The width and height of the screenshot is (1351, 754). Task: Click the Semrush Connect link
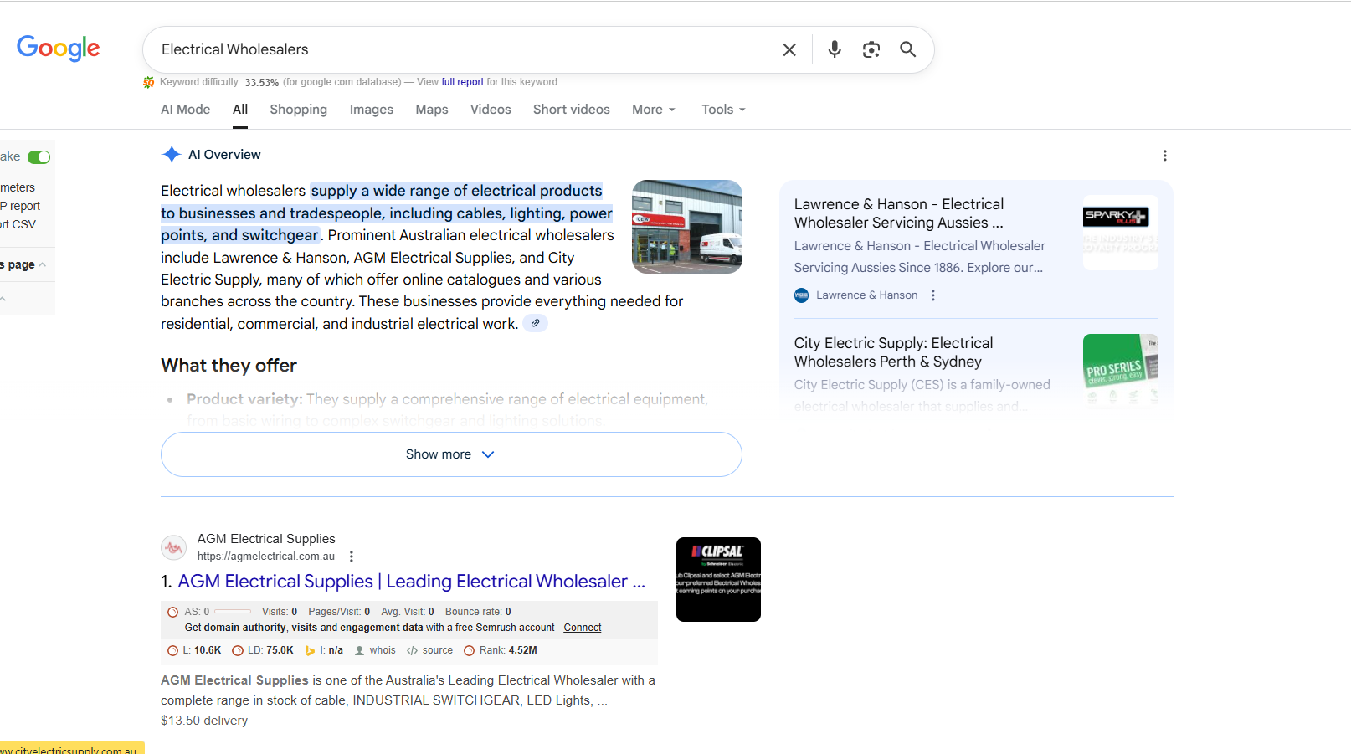[x=582, y=628]
